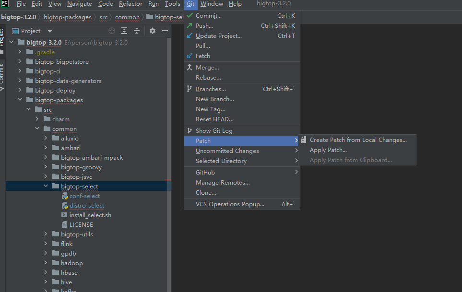Collapse the common folder

tap(37, 128)
